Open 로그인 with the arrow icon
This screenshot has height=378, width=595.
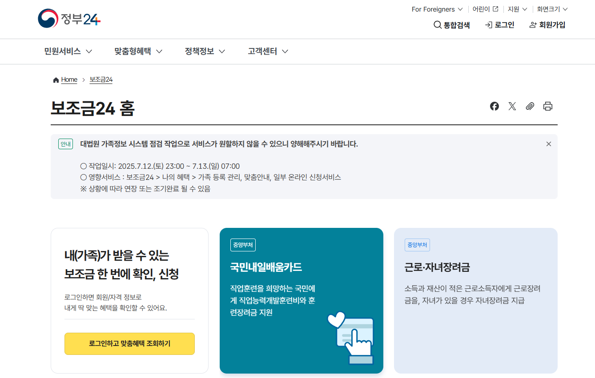[x=499, y=25]
